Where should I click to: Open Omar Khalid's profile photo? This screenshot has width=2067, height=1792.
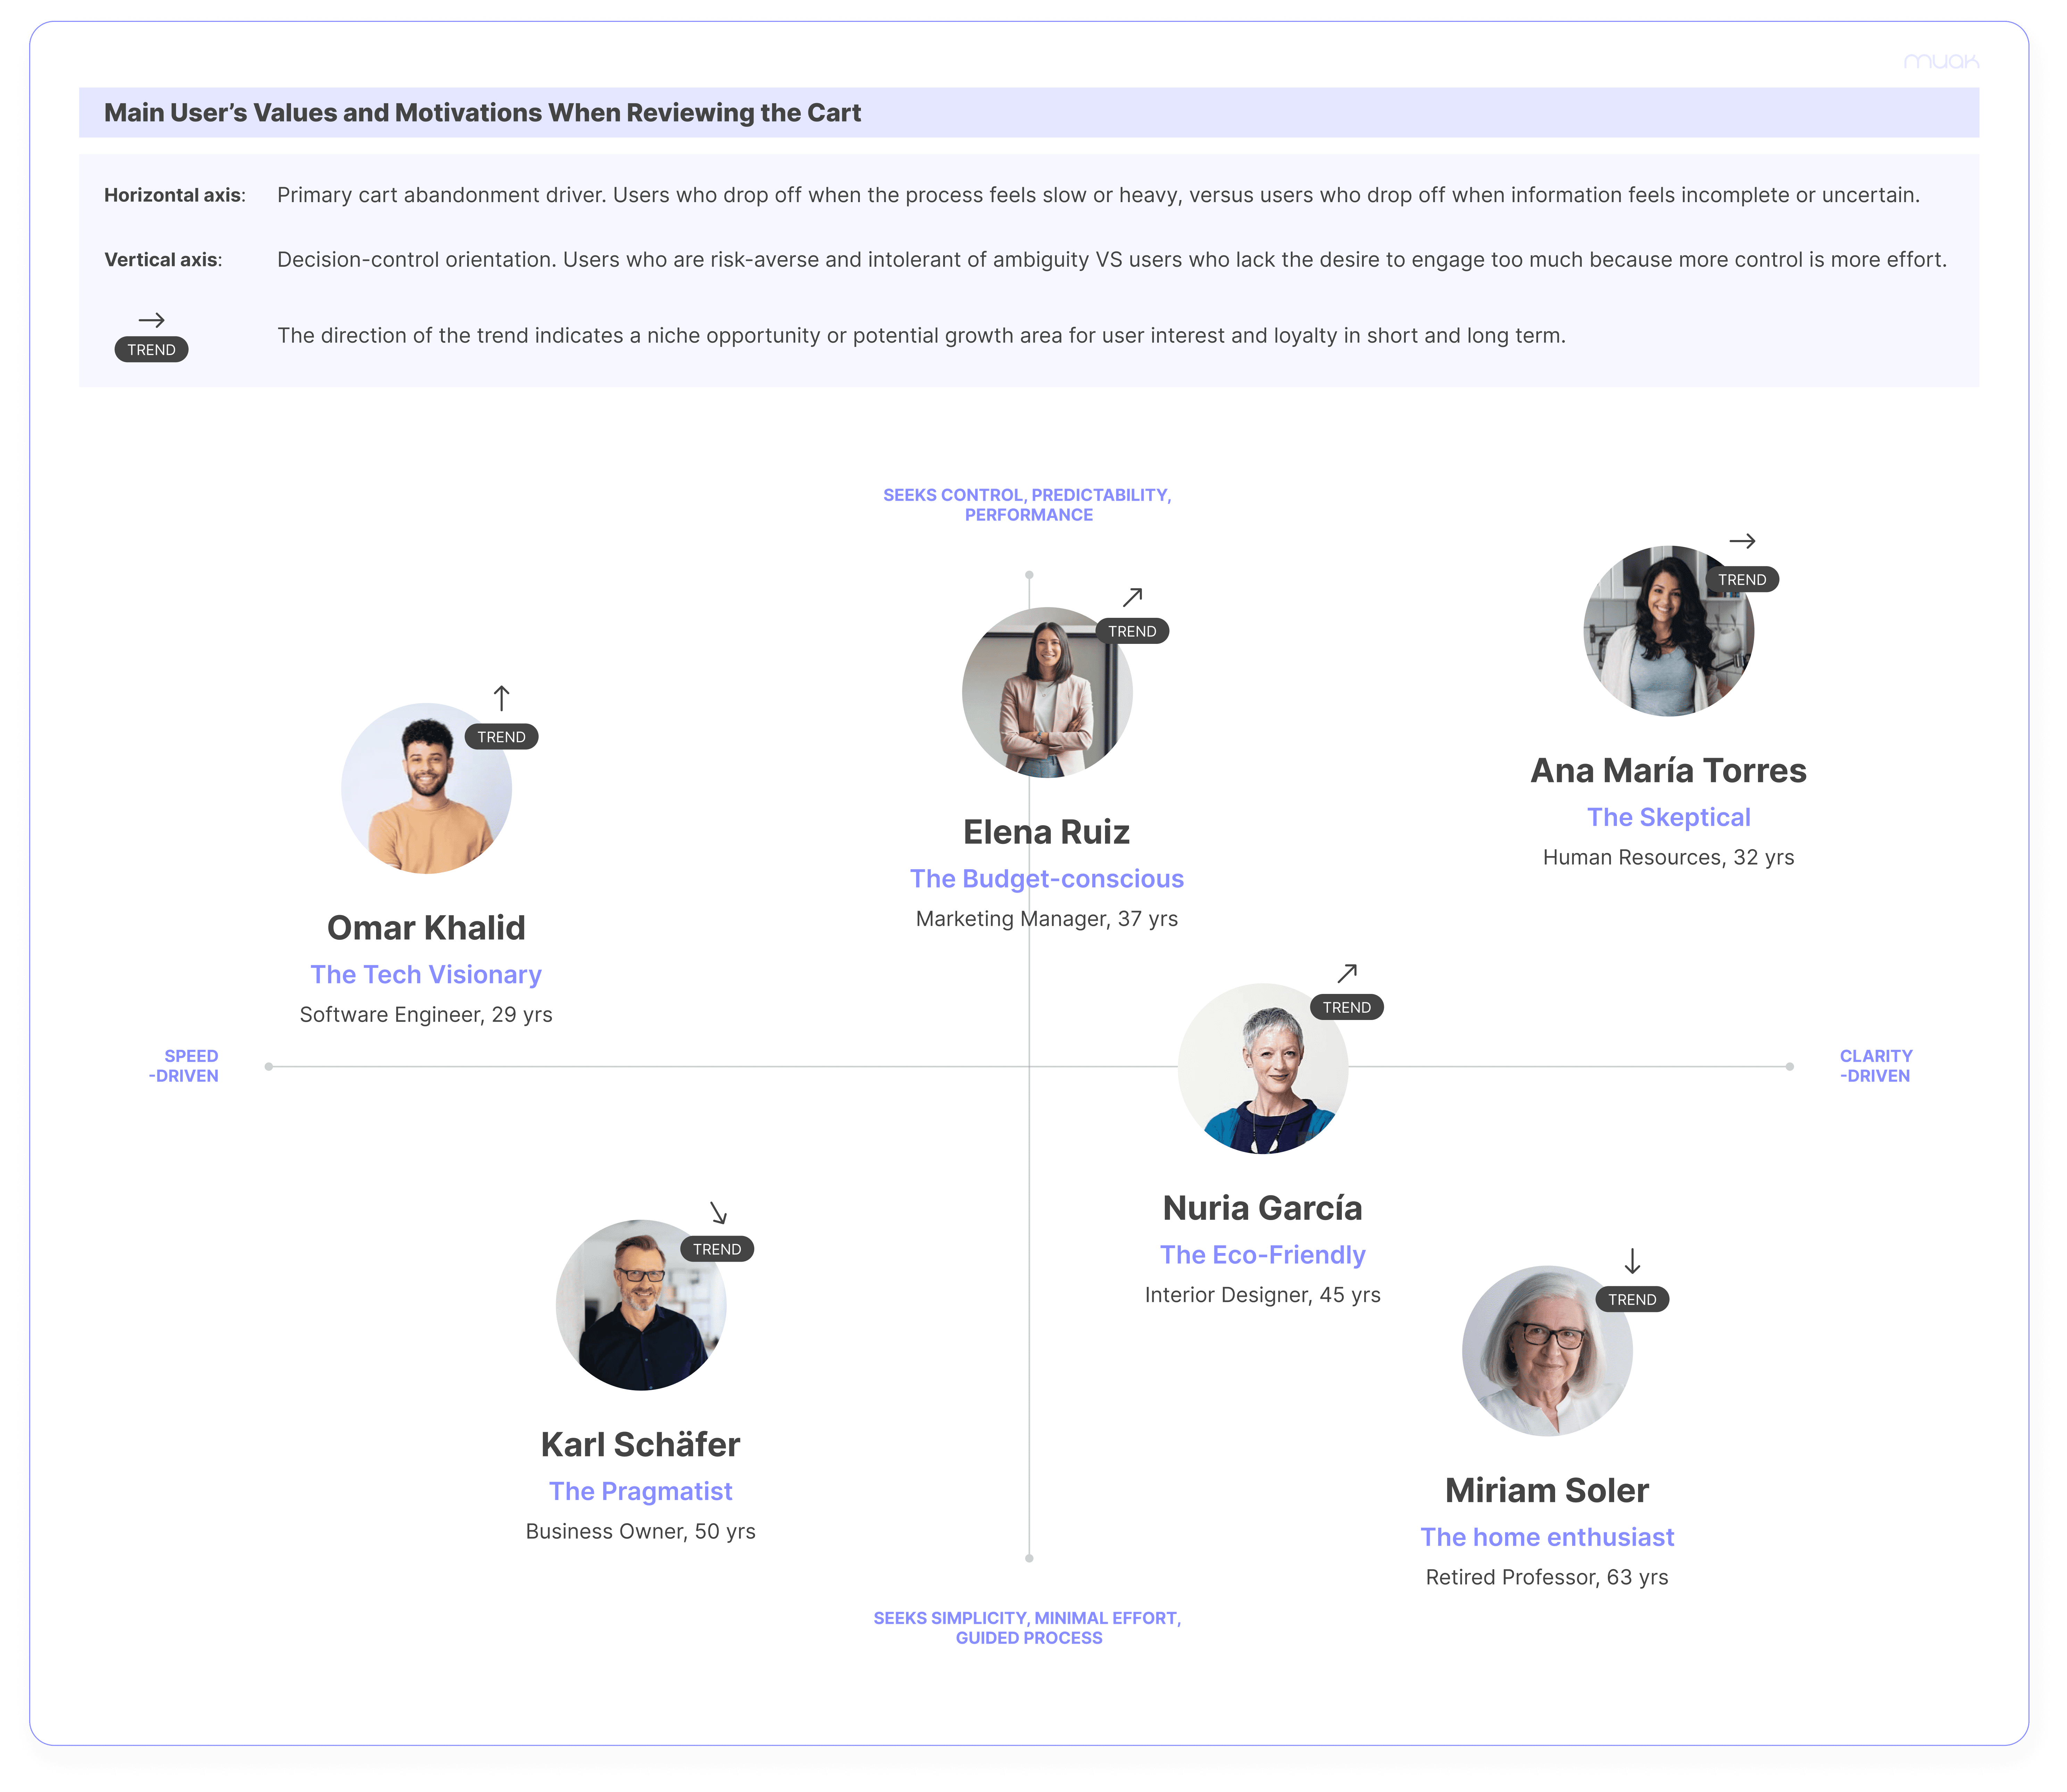[x=427, y=788]
